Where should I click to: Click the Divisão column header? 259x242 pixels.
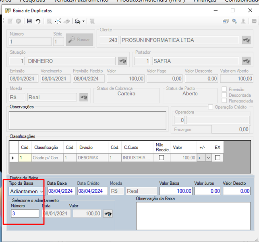92,147
